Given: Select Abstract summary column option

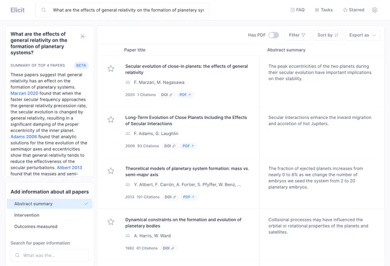Looking at the screenshot, I should click(x=49, y=204).
